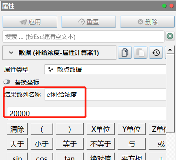
Task: Insert left parenthesis button
Action: [x=42, y=129]
